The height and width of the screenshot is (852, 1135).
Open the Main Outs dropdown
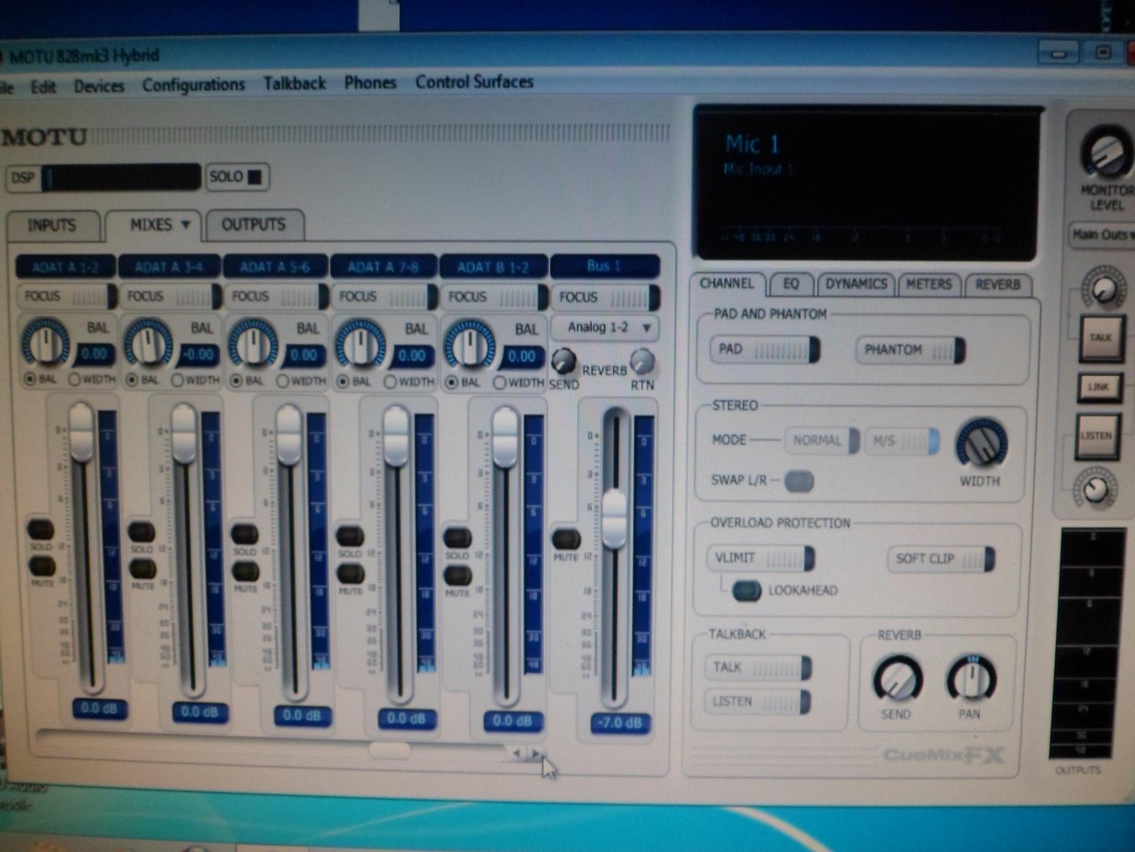1102,235
